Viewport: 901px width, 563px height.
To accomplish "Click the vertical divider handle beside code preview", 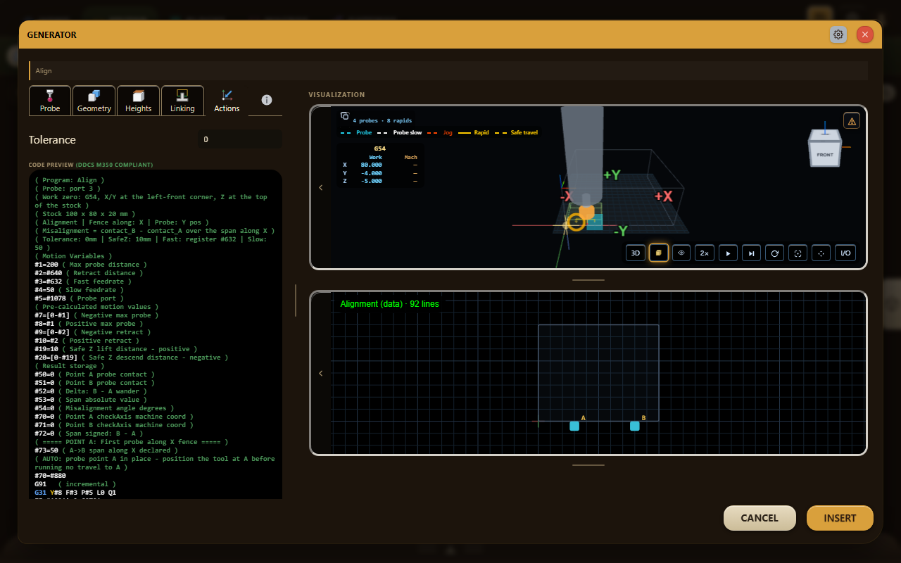I will 295,301.
